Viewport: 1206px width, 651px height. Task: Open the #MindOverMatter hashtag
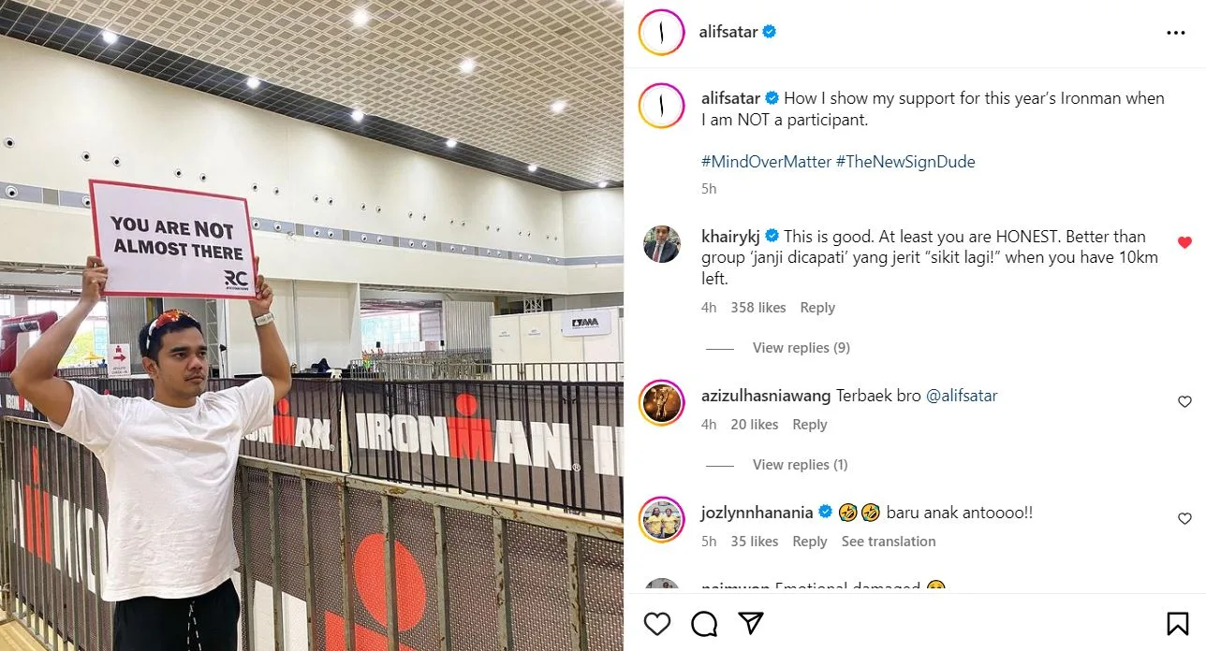766,162
